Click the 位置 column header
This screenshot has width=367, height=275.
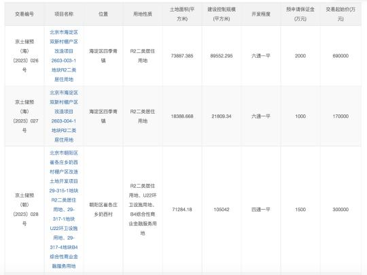(103, 14)
